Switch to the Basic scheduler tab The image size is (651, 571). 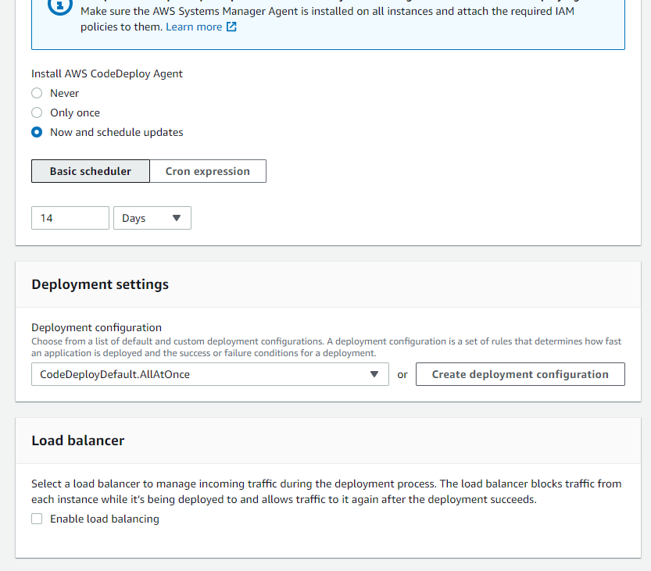(x=91, y=171)
